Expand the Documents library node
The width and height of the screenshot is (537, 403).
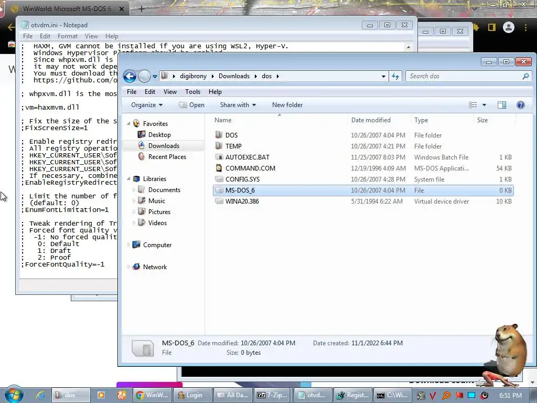click(134, 189)
